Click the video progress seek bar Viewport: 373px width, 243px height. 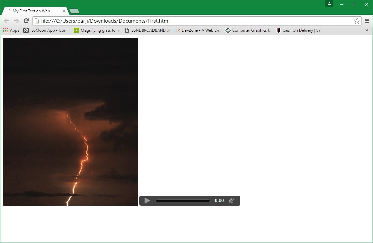coord(183,200)
